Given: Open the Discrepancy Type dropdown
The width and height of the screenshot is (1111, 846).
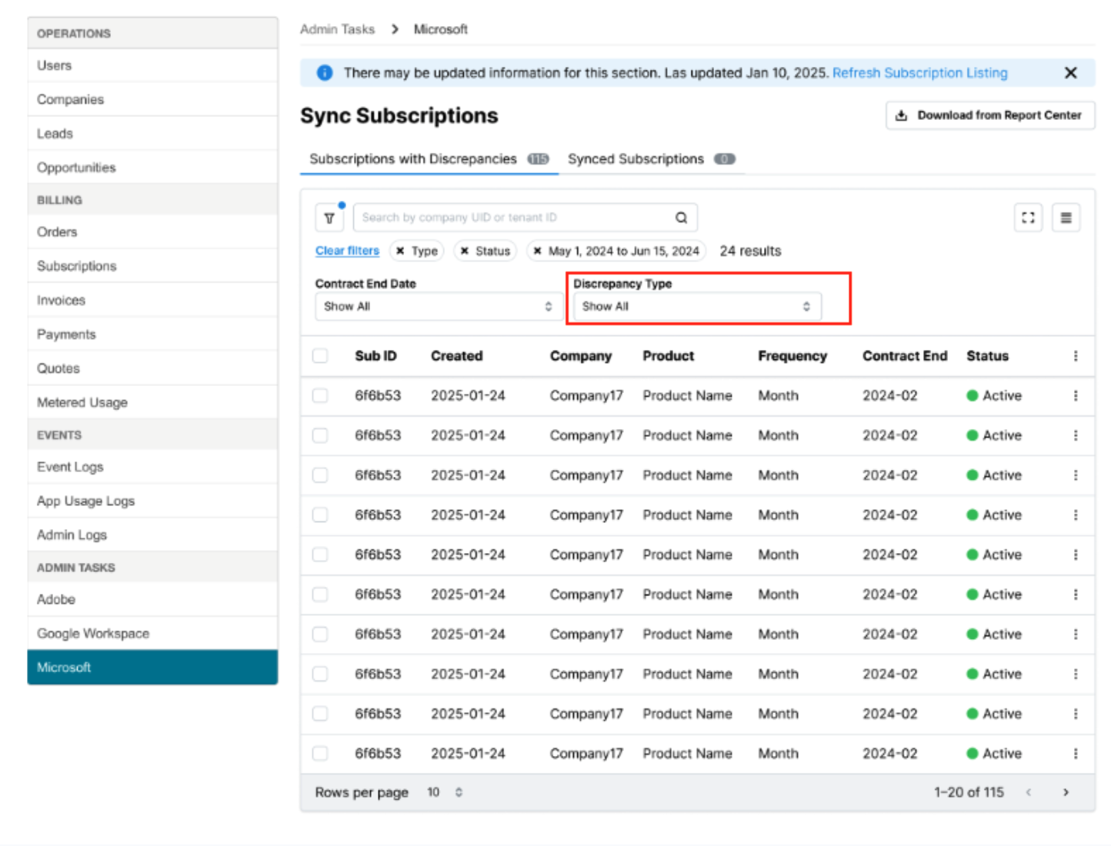Looking at the screenshot, I should click(x=696, y=307).
